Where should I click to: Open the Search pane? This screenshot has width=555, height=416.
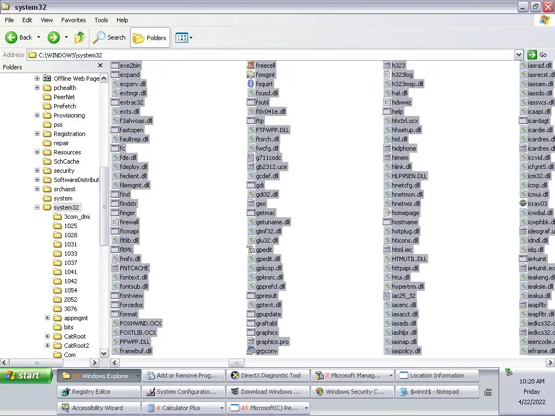tap(109, 37)
